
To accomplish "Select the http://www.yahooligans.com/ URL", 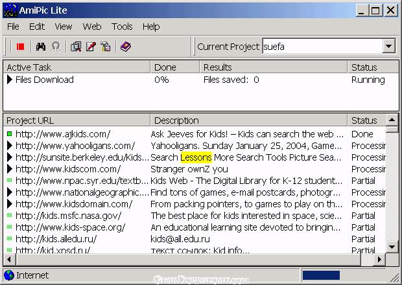I will (x=75, y=146).
